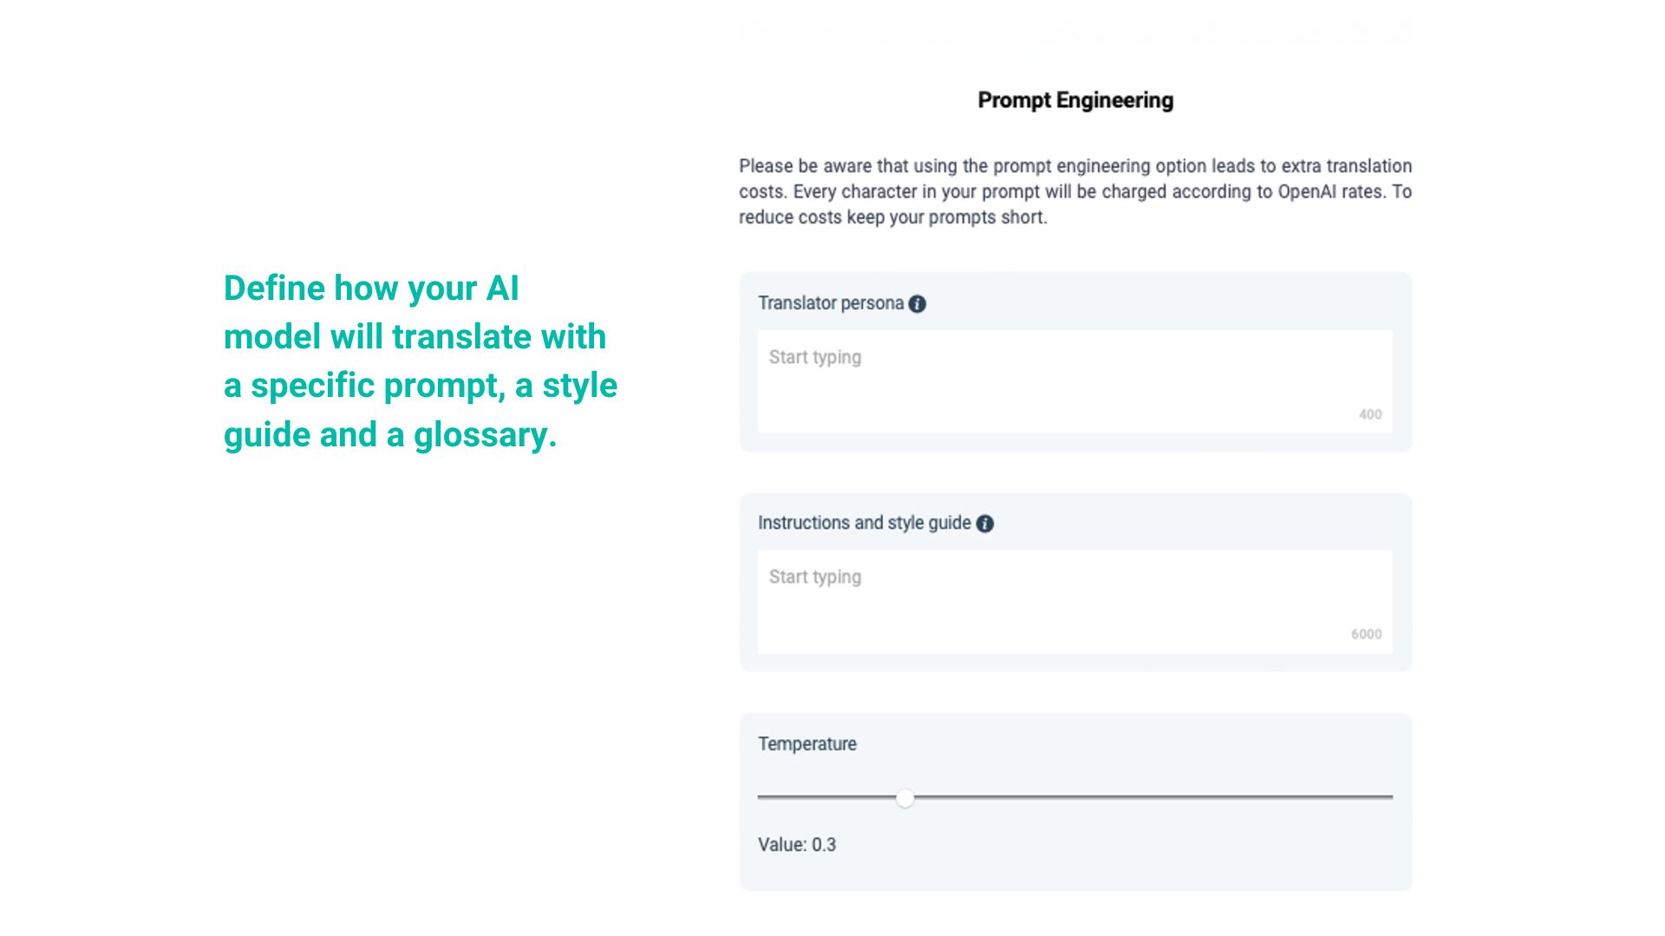
Task: Click the word 'OpenAI' in the cost notice
Action: (x=1307, y=192)
